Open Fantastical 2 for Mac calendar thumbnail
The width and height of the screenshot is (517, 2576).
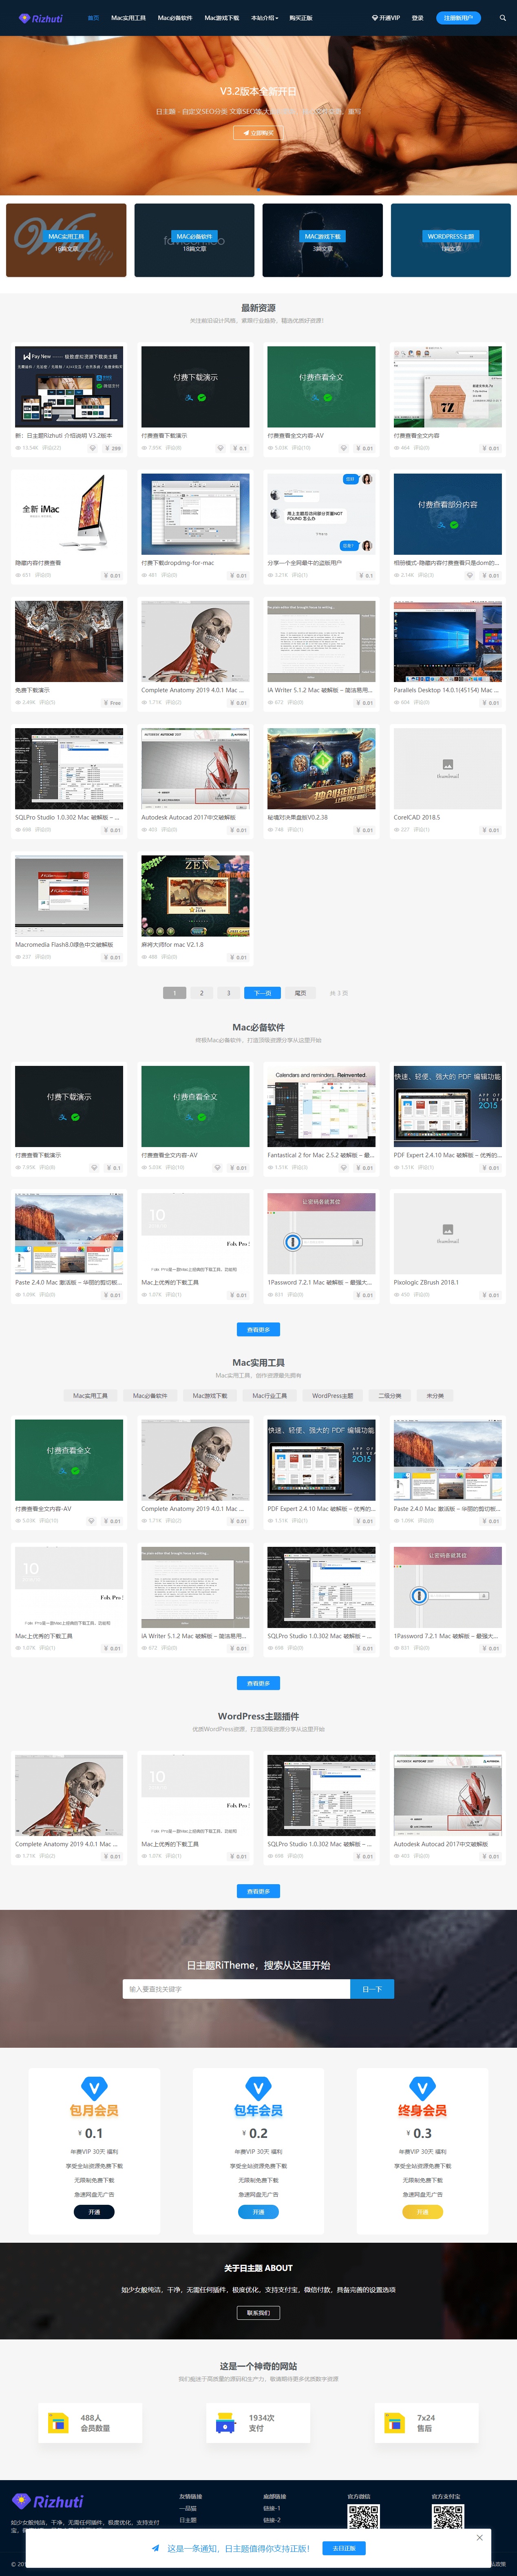(321, 1106)
